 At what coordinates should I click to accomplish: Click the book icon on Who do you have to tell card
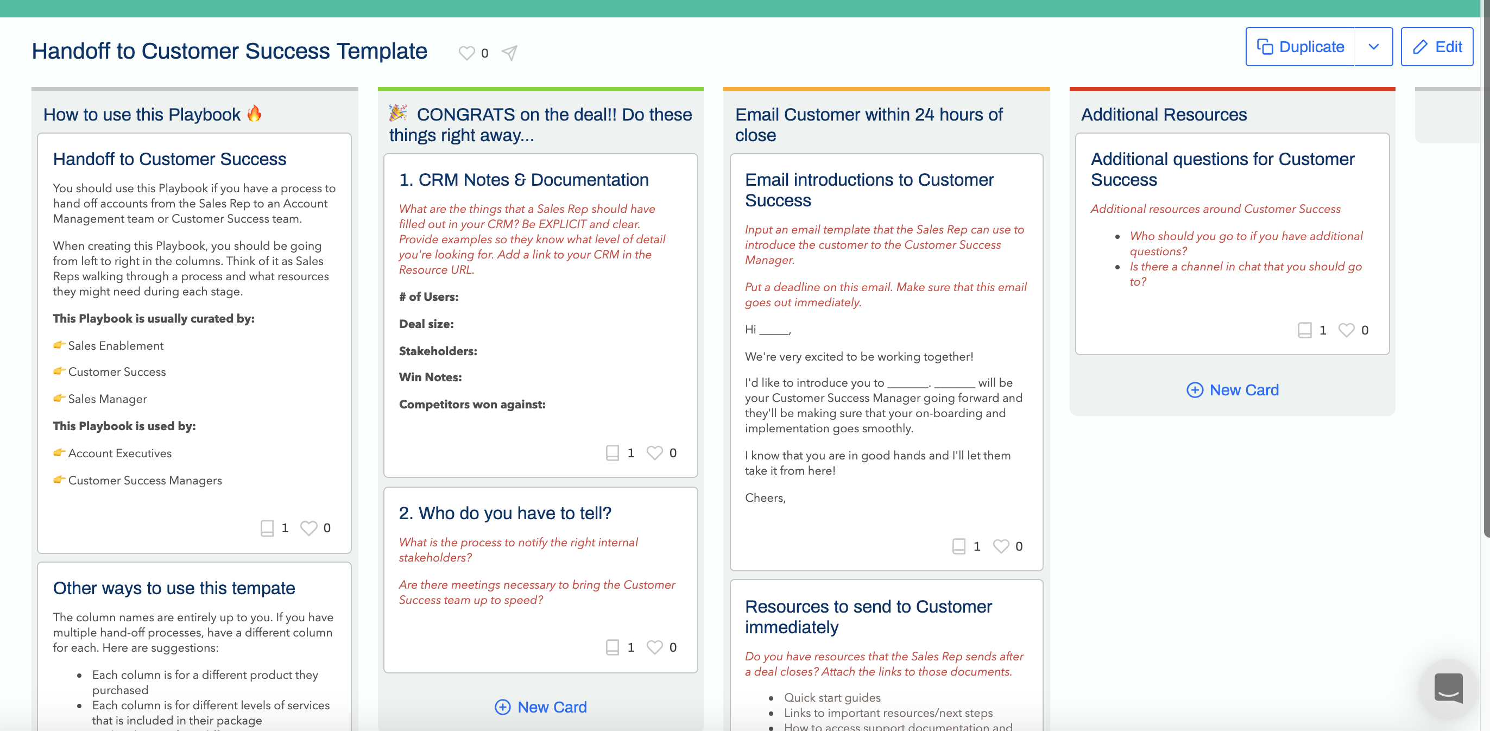click(x=612, y=647)
